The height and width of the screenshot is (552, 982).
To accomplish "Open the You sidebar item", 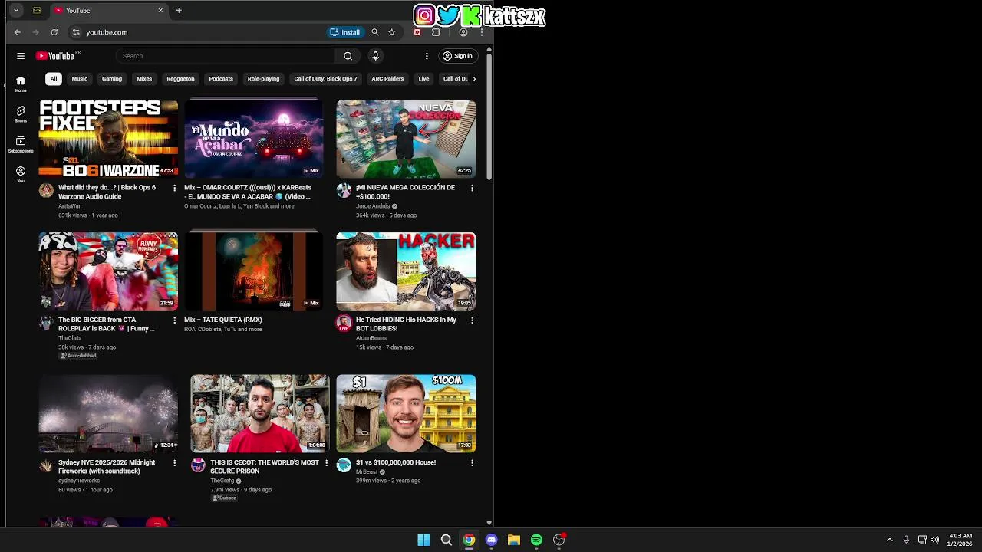I will (21, 174).
